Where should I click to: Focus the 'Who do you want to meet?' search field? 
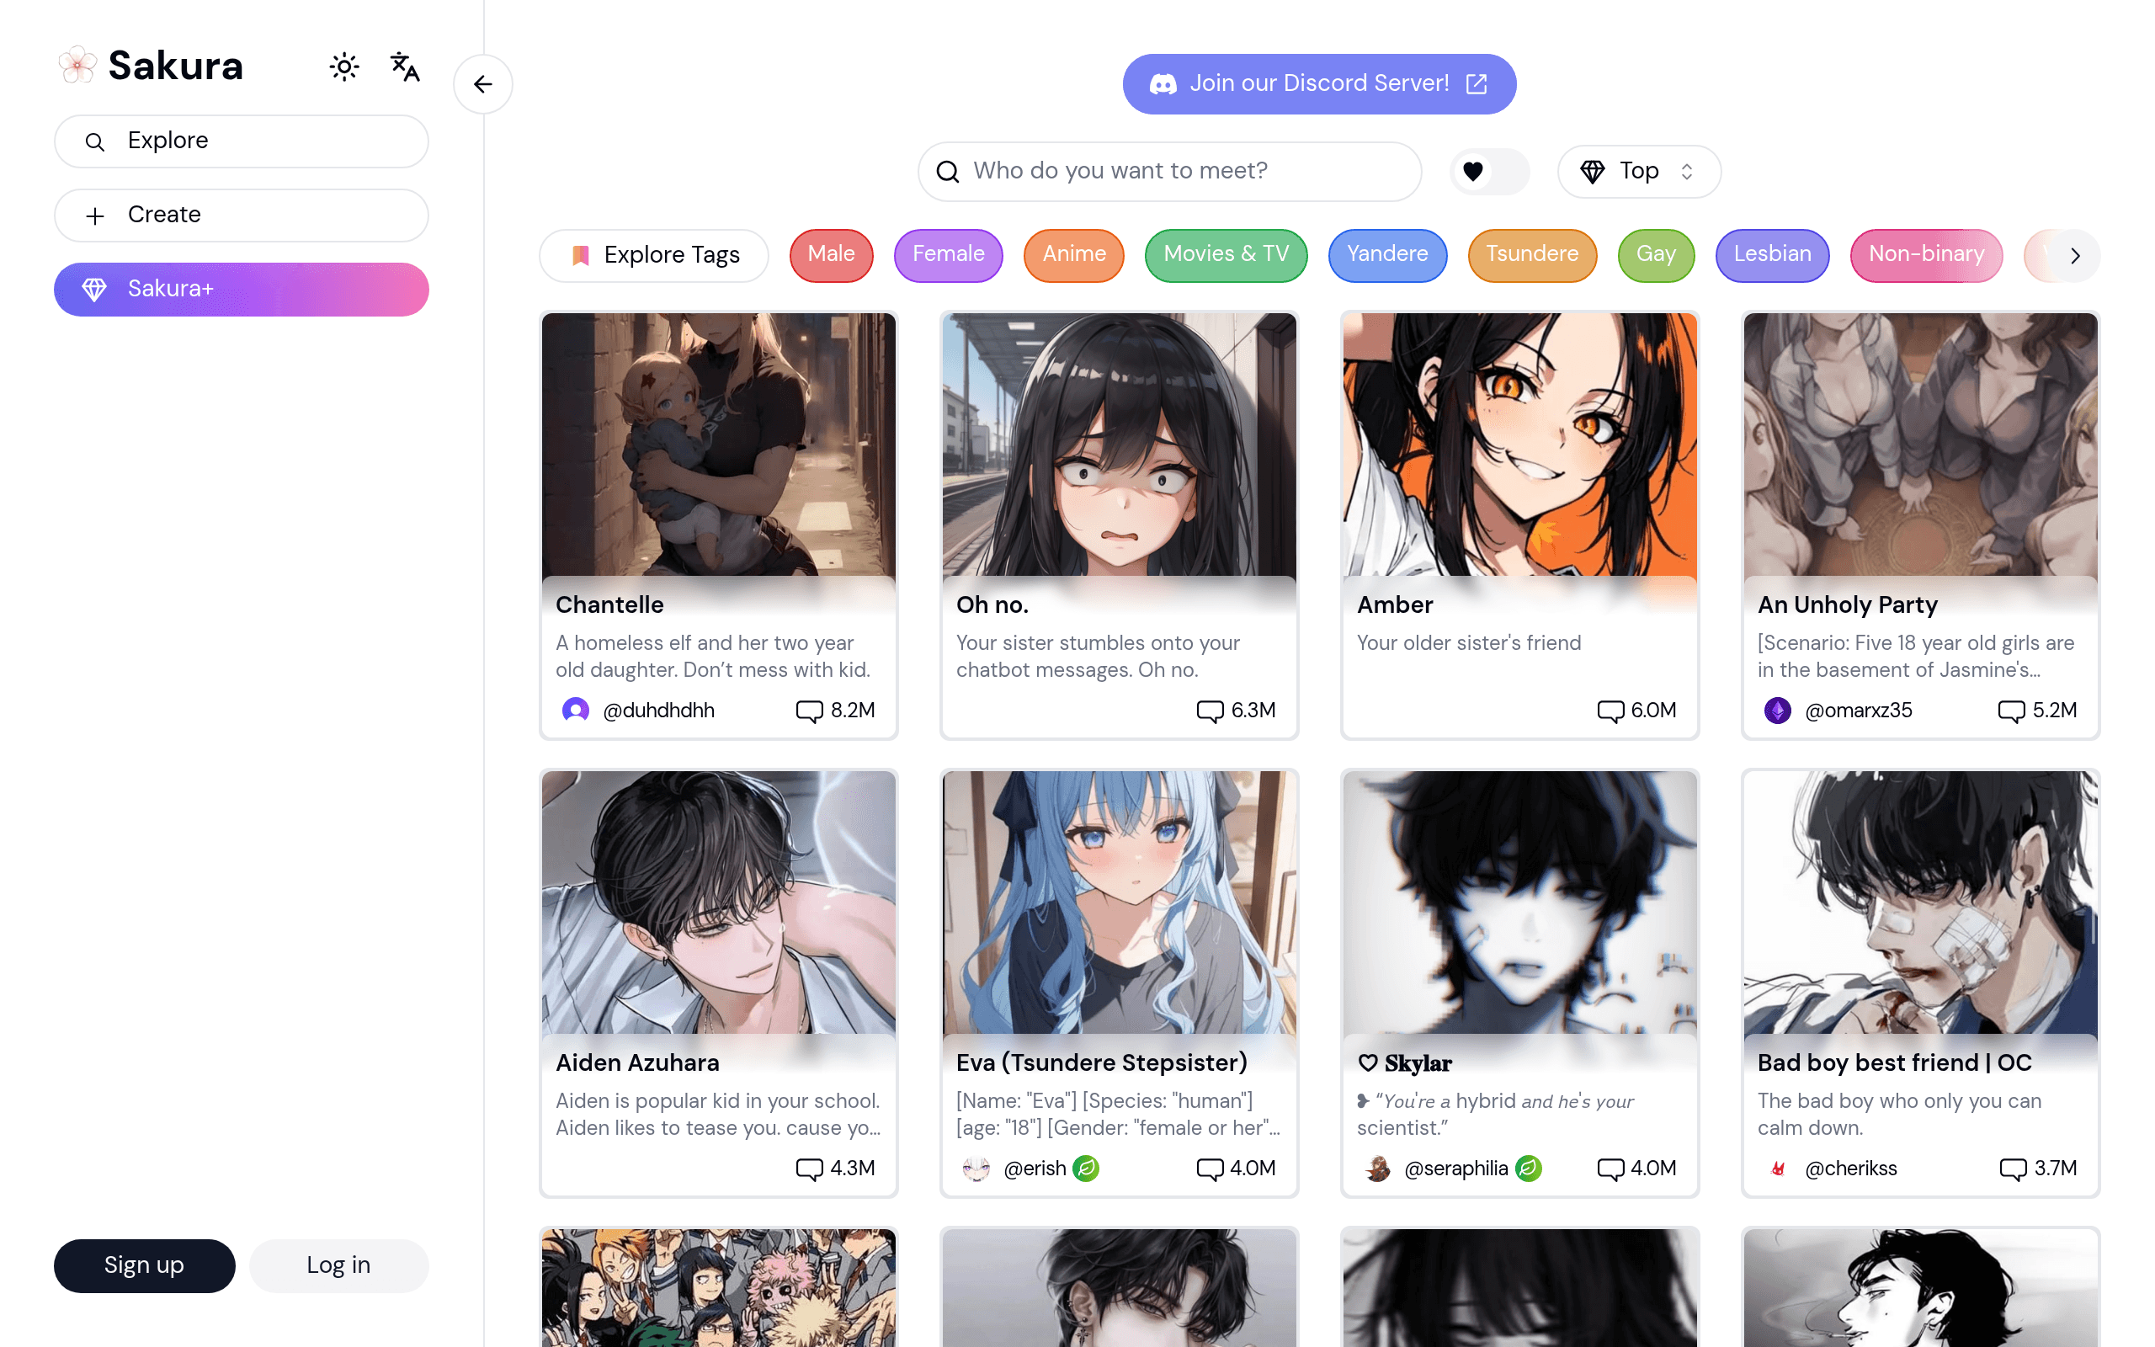pos(1169,171)
